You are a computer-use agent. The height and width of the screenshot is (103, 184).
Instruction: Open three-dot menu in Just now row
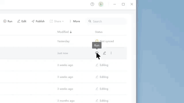(x=111, y=53)
